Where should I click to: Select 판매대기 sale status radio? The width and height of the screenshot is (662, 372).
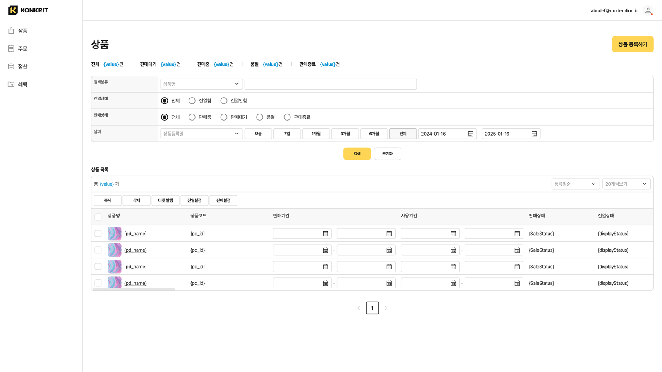tap(224, 117)
